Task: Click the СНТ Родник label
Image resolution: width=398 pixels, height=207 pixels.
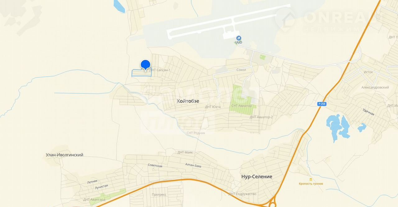Action: (x=196, y=133)
